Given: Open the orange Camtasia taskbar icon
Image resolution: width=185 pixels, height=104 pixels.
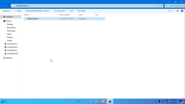Looking at the screenshot, I should click(103, 101).
